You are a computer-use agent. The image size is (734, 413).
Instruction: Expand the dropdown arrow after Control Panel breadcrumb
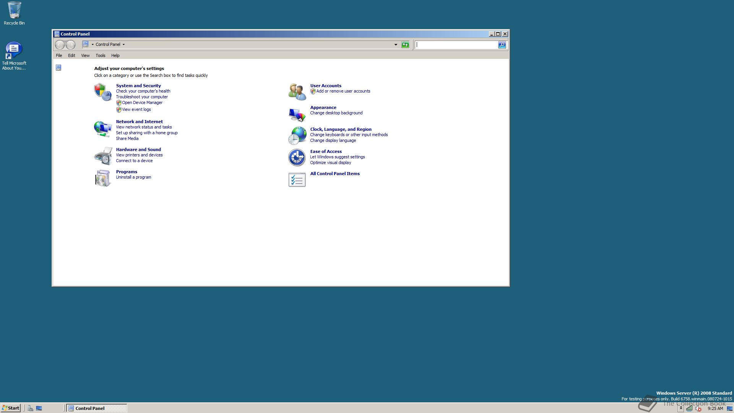click(123, 44)
